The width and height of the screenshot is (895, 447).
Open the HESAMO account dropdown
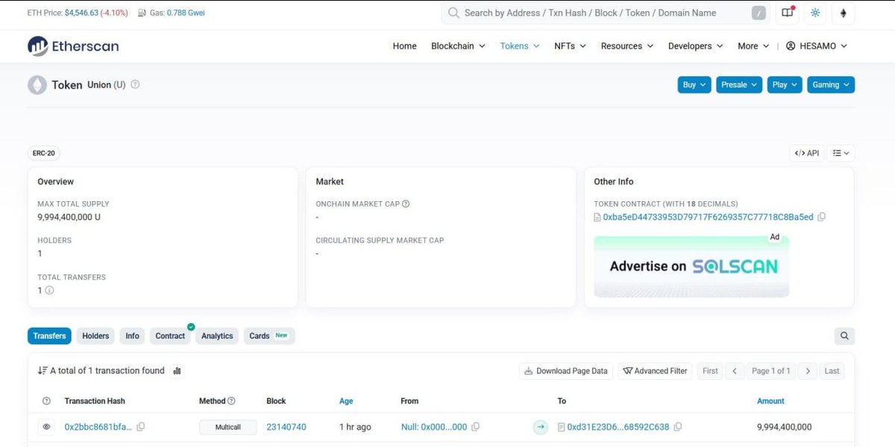(817, 46)
